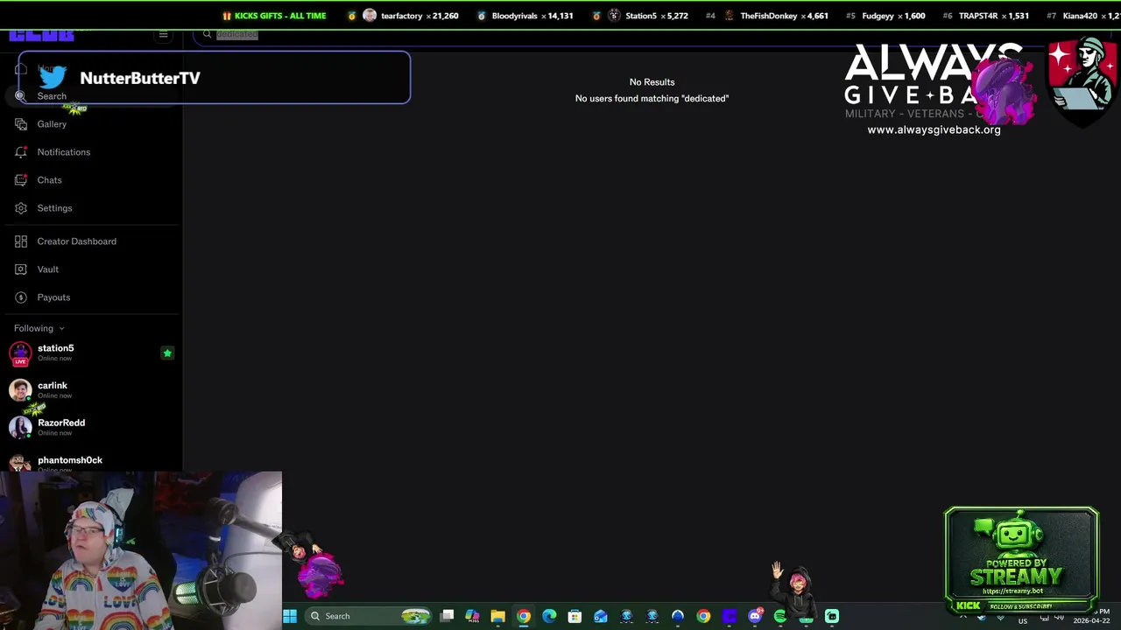Open Microsoft Edge from the taskbar
The image size is (1121, 630).
549,616
